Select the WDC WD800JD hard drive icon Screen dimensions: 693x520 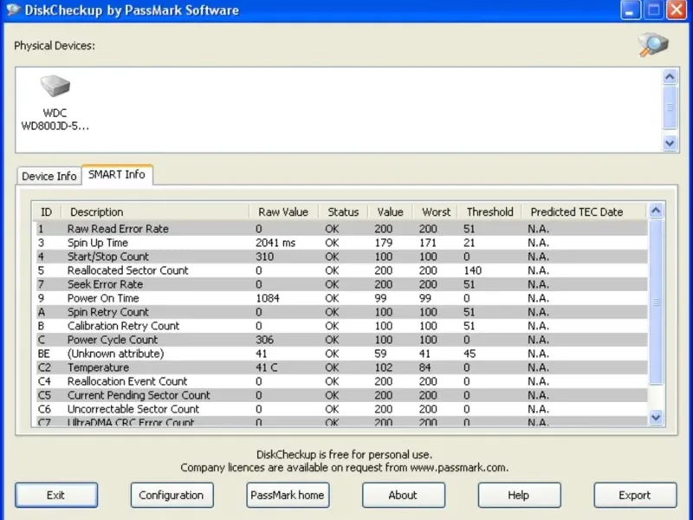[x=55, y=88]
